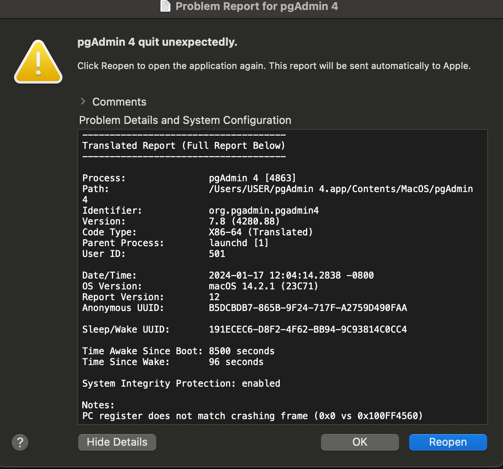Image resolution: width=503 pixels, height=469 pixels.
Task: Click the code type 'X86-64 (Translated)' text
Action: (x=261, y=232)
